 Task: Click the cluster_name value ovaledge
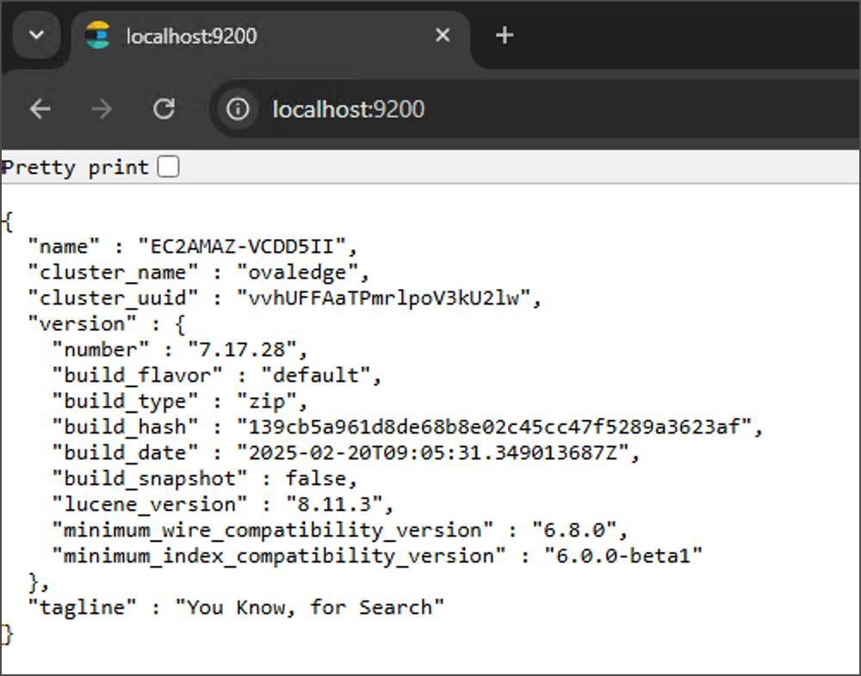click(303, 273)
